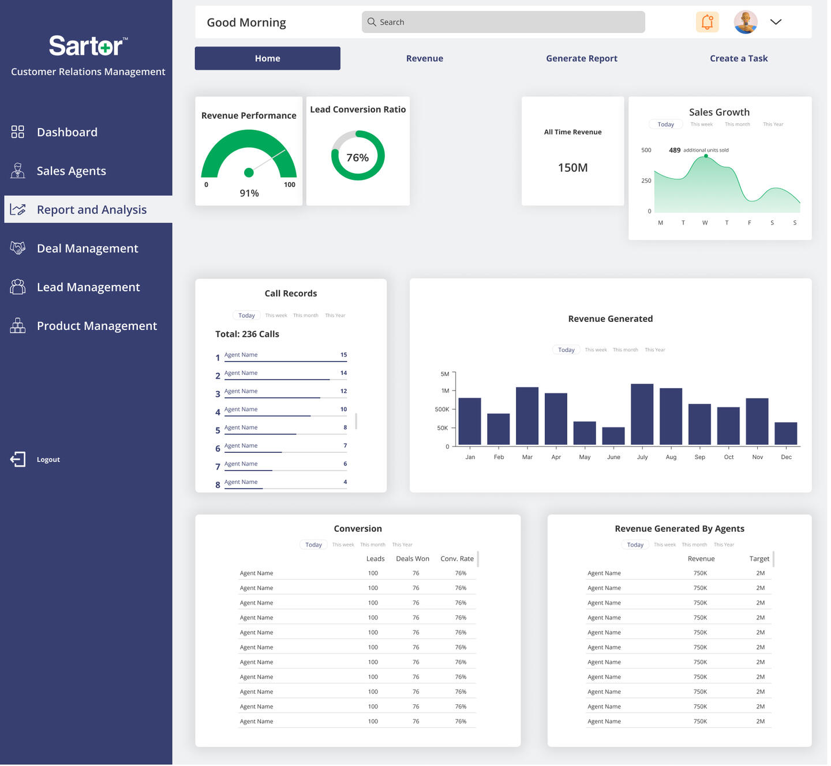Select This week in Call Records
Image resolution: width=831 pixels, height=766 pixels.
click(x=276, y=316)
